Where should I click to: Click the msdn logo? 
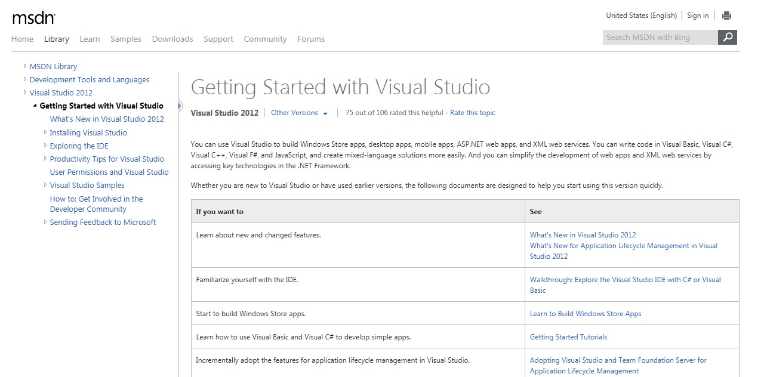coord(33,18)
